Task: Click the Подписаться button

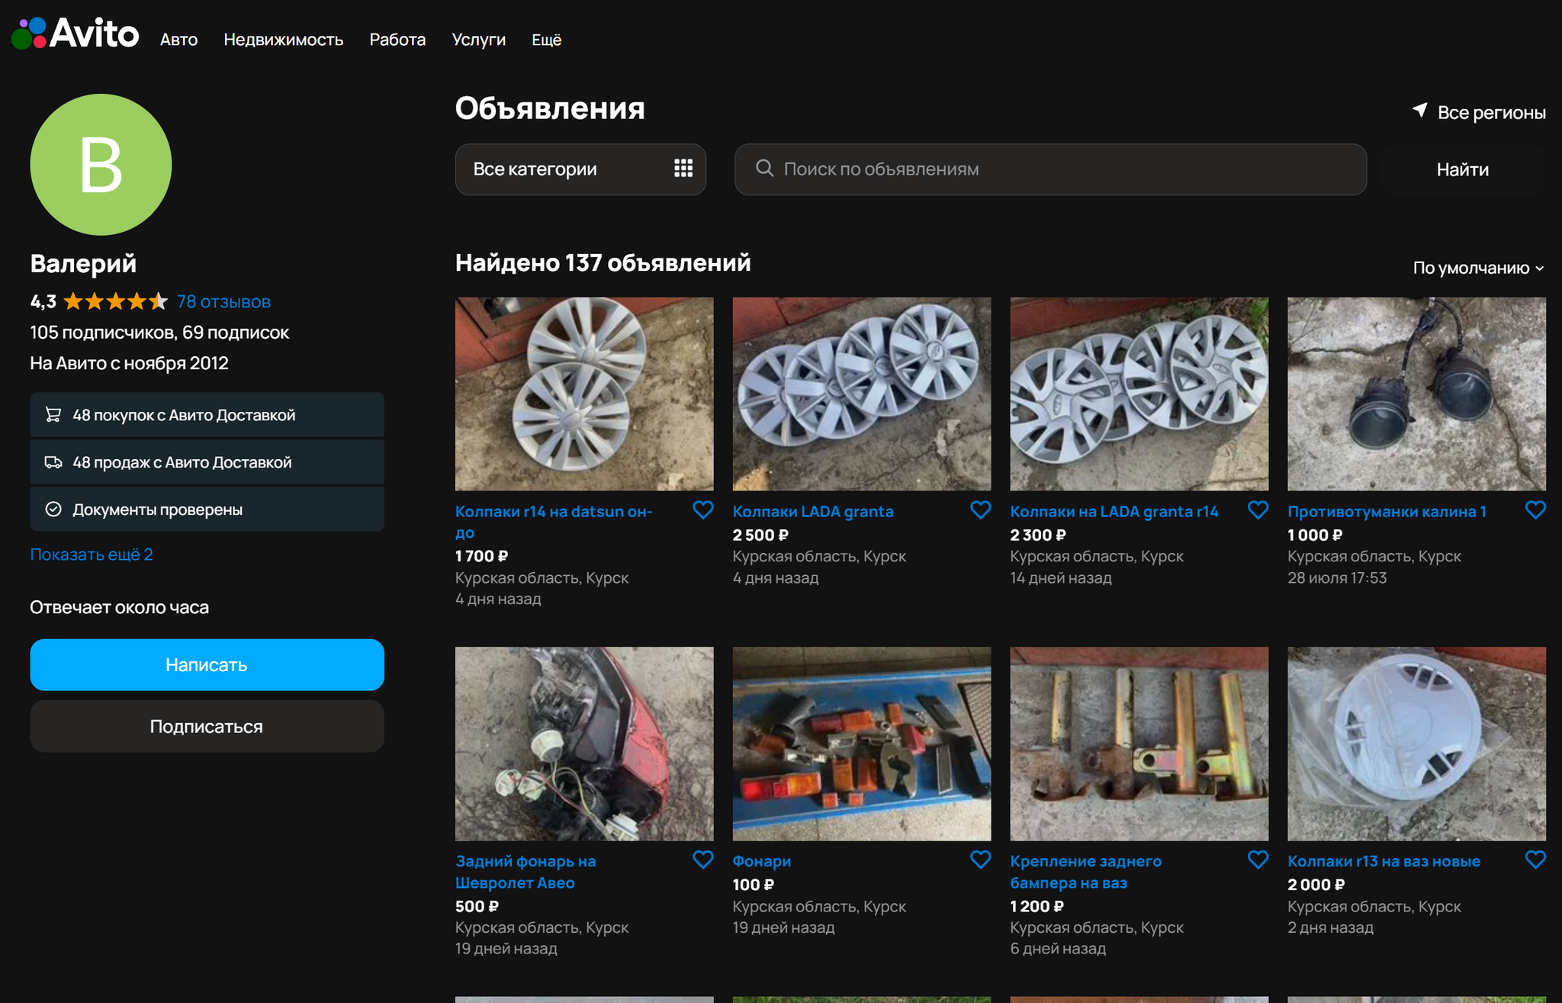Action: click(x=207, y=727)
